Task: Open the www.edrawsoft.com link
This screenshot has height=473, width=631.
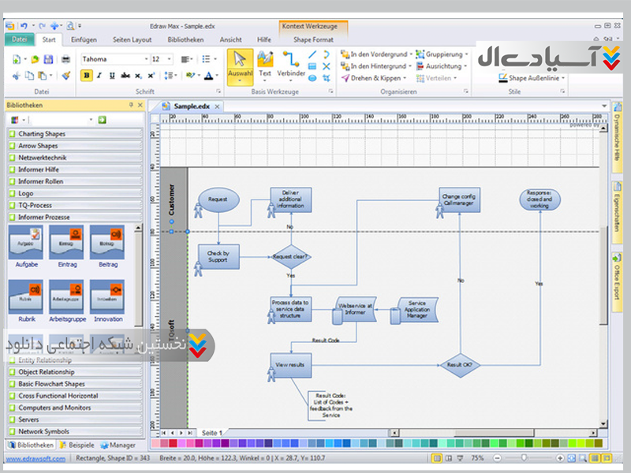Action: pos(35,458)
